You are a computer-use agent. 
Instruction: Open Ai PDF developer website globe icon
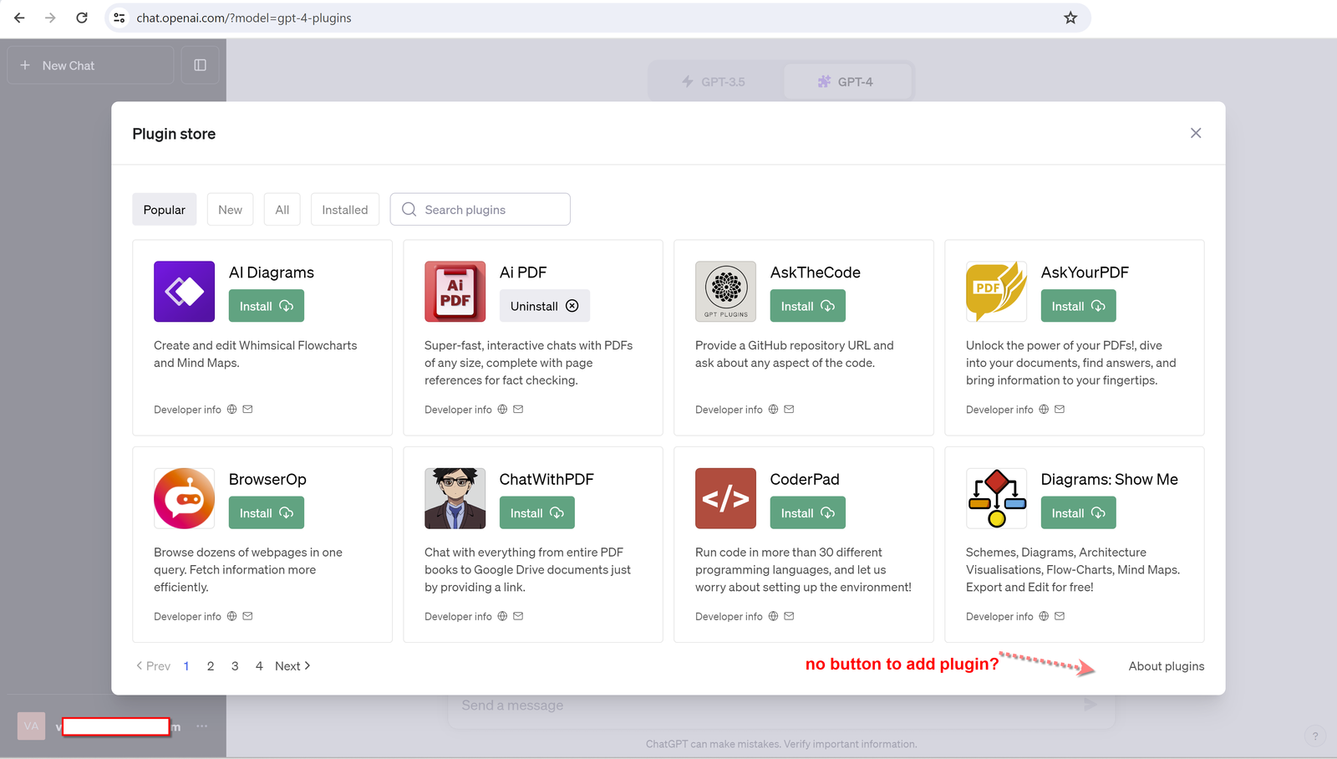click(x=502, y=410)
